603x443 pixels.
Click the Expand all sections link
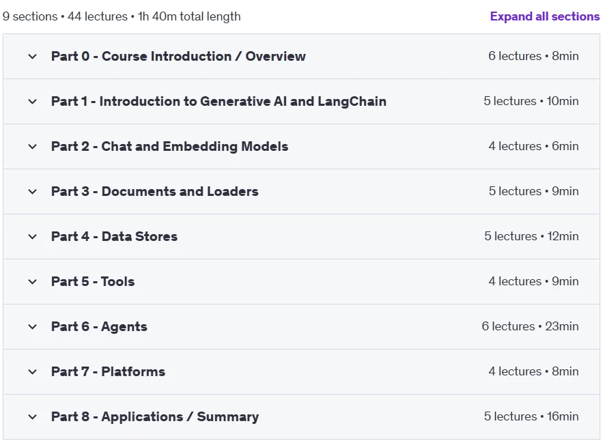[x=544, y=16]
